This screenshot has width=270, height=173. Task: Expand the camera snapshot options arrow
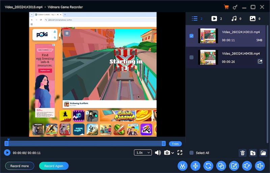coord(173,153)
